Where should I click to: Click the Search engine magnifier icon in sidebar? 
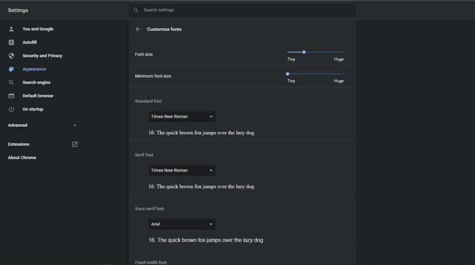[11, 83]
